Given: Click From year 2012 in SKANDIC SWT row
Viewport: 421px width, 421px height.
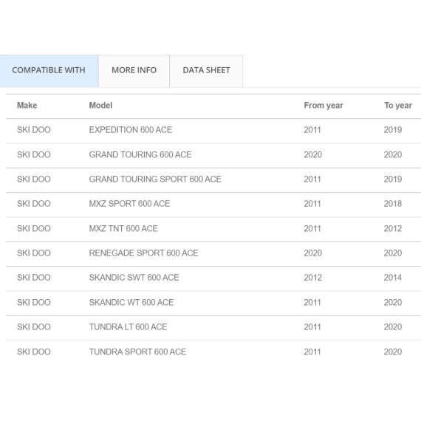Looking at the screenshot, I should point(313,278).
